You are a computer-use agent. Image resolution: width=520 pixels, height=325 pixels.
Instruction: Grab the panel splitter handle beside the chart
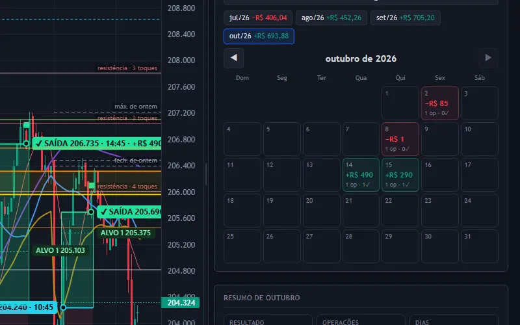(x=206, y=174)
